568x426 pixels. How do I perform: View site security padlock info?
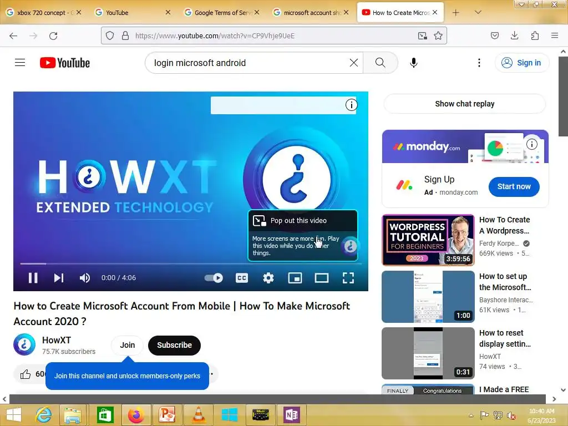tap(125, 35)
